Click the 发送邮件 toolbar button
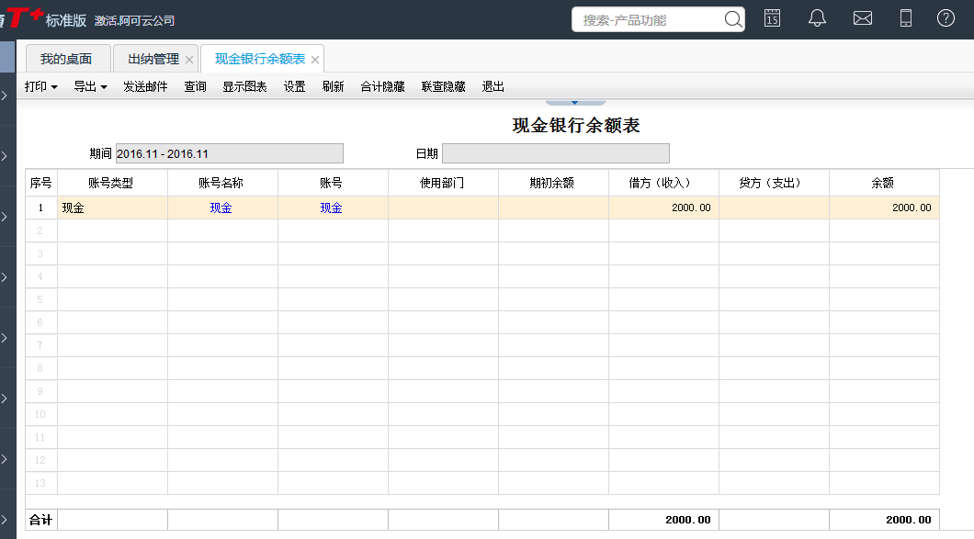 (145, 87)
